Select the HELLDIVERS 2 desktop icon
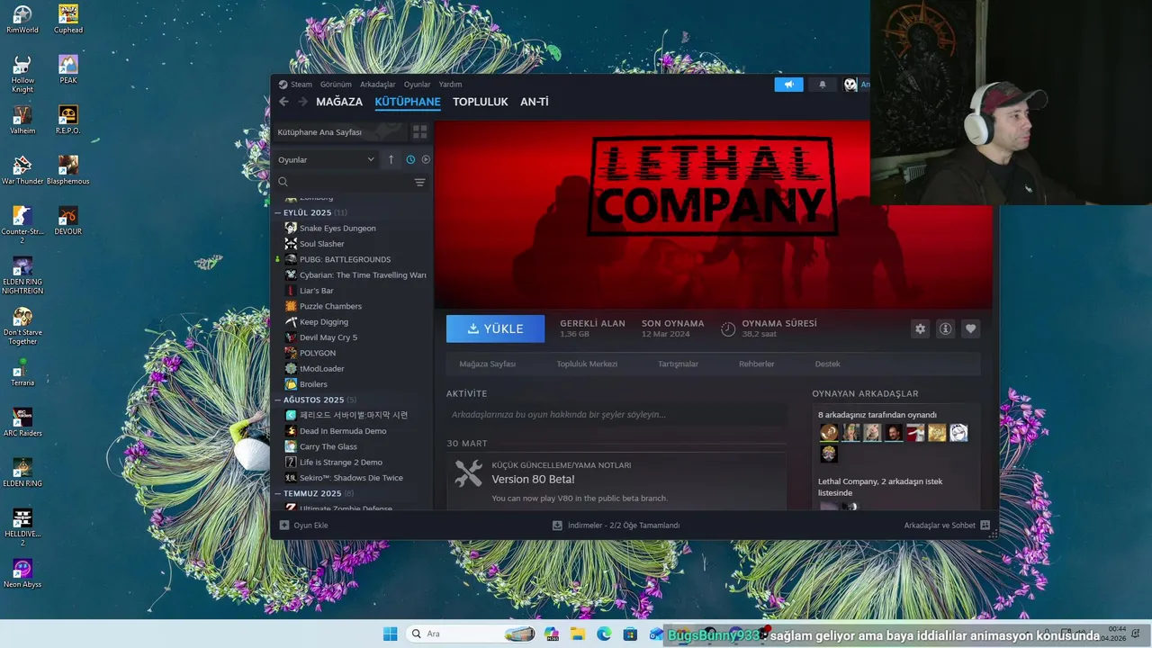The width and height of the screenshot is (1152, 648). (x=22, y=527)
